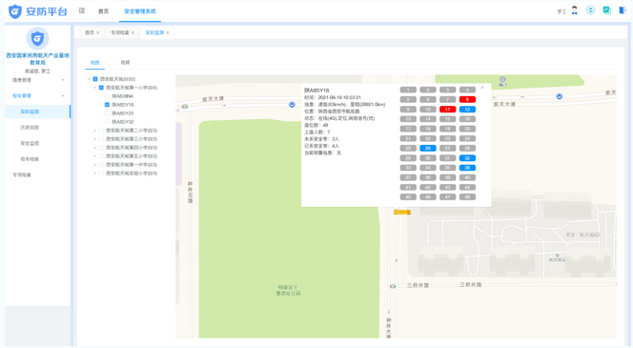
Task: Click red seat 8 button
Action: click(467, 99)
